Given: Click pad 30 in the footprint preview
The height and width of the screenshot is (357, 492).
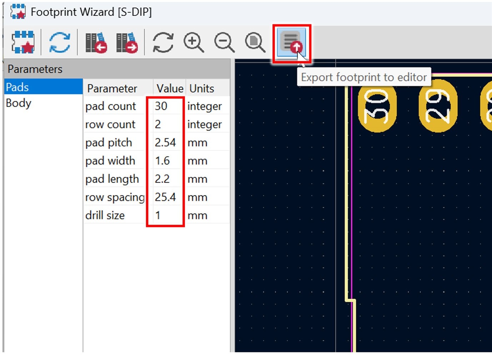Looking at the screenshot, I should pos(377,106).
